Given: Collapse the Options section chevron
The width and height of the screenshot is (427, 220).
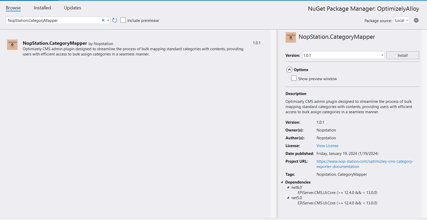Looking at the screenshot, I should coord(289,70).
